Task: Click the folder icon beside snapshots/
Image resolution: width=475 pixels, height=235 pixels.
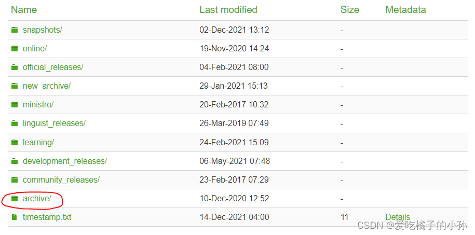Action: pyautogui.click(x=15, y=30)
